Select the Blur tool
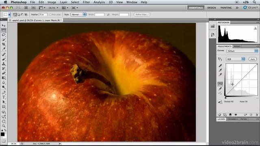This screenshot has width=260, height=146. tap(4, 82)
